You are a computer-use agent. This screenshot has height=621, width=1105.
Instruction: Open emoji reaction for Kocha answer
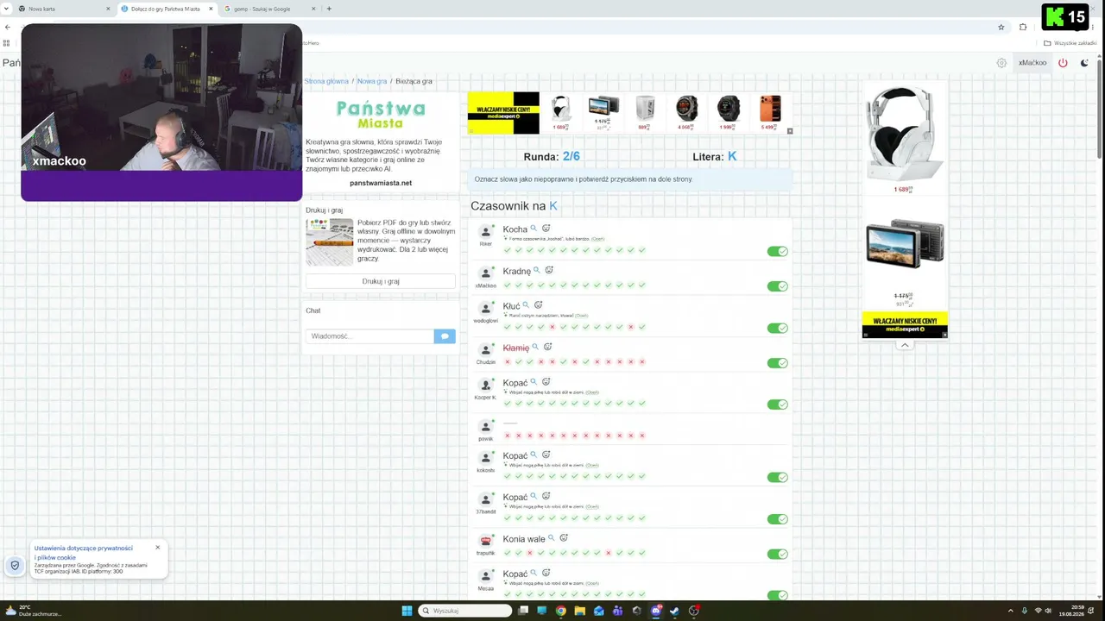coord(546,229)
